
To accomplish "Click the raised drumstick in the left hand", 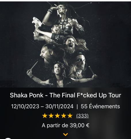I will click(x=34, y=66).
